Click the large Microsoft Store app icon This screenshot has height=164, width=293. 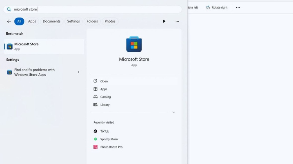click(x=134, y=44)
